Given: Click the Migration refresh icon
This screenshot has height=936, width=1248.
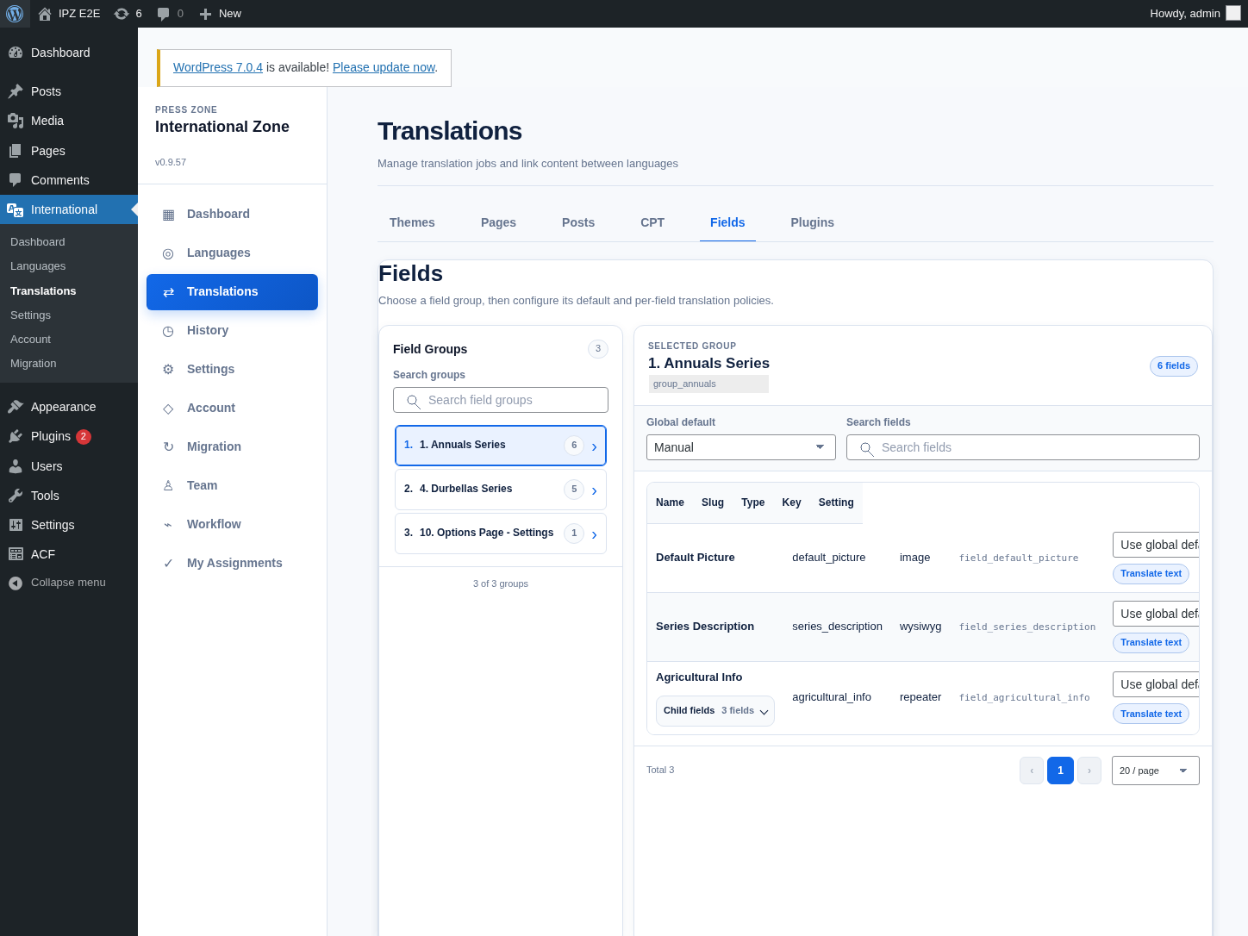Looking at the screenshot, I should pyautogui.click(x=168, y=447).
